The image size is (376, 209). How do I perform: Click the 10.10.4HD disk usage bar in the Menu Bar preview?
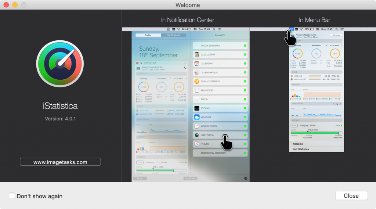(315, 76)
